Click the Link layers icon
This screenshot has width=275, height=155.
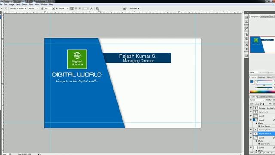[x=251, y=152]
